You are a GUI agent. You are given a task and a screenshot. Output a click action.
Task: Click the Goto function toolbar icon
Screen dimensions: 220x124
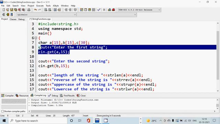click(55, 10)
